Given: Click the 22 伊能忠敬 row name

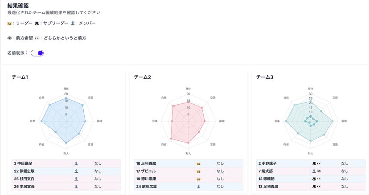Looking at the screenshot, I should tap(24, 171).
